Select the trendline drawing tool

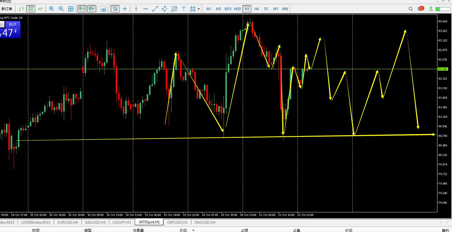click(155, 9)
